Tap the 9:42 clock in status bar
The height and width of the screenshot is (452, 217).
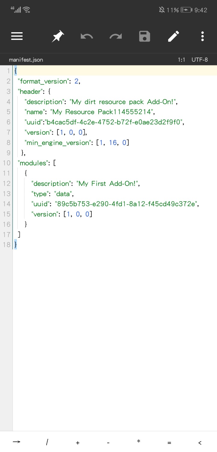click(201, 10)
